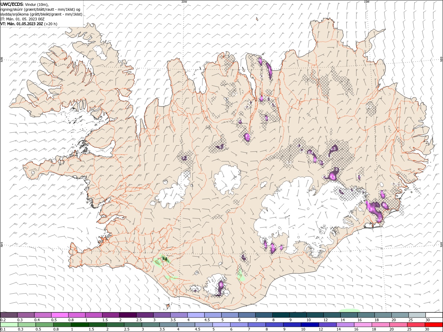443x332 pixels.
Task: Select pale grey top swatch between 25 and 30
Action: click(x=417, y=315)
